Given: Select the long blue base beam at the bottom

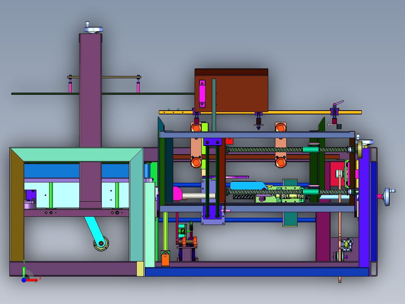Looking at the screenshot, I should (x=257, y=272).
